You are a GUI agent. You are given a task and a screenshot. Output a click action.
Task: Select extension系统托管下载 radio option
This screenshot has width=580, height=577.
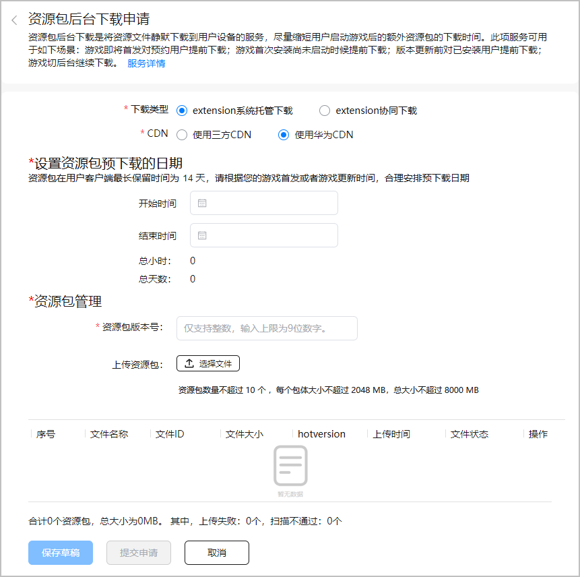tap(182, 111)
